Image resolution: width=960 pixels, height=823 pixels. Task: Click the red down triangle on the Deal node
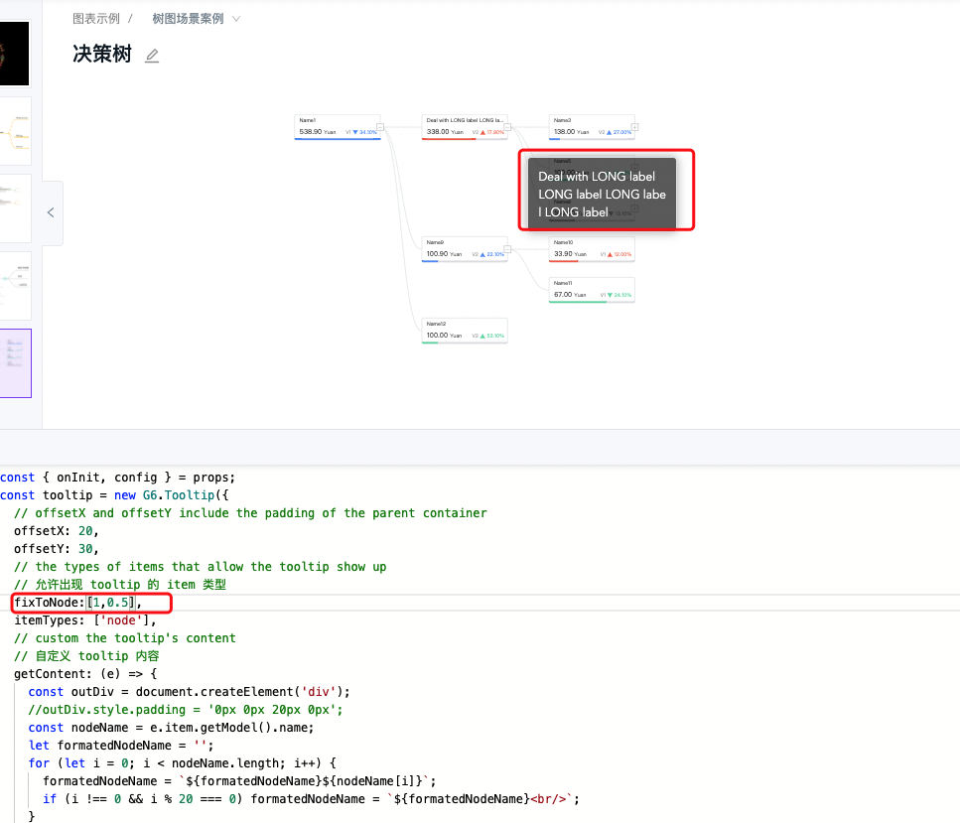[482, 130]
